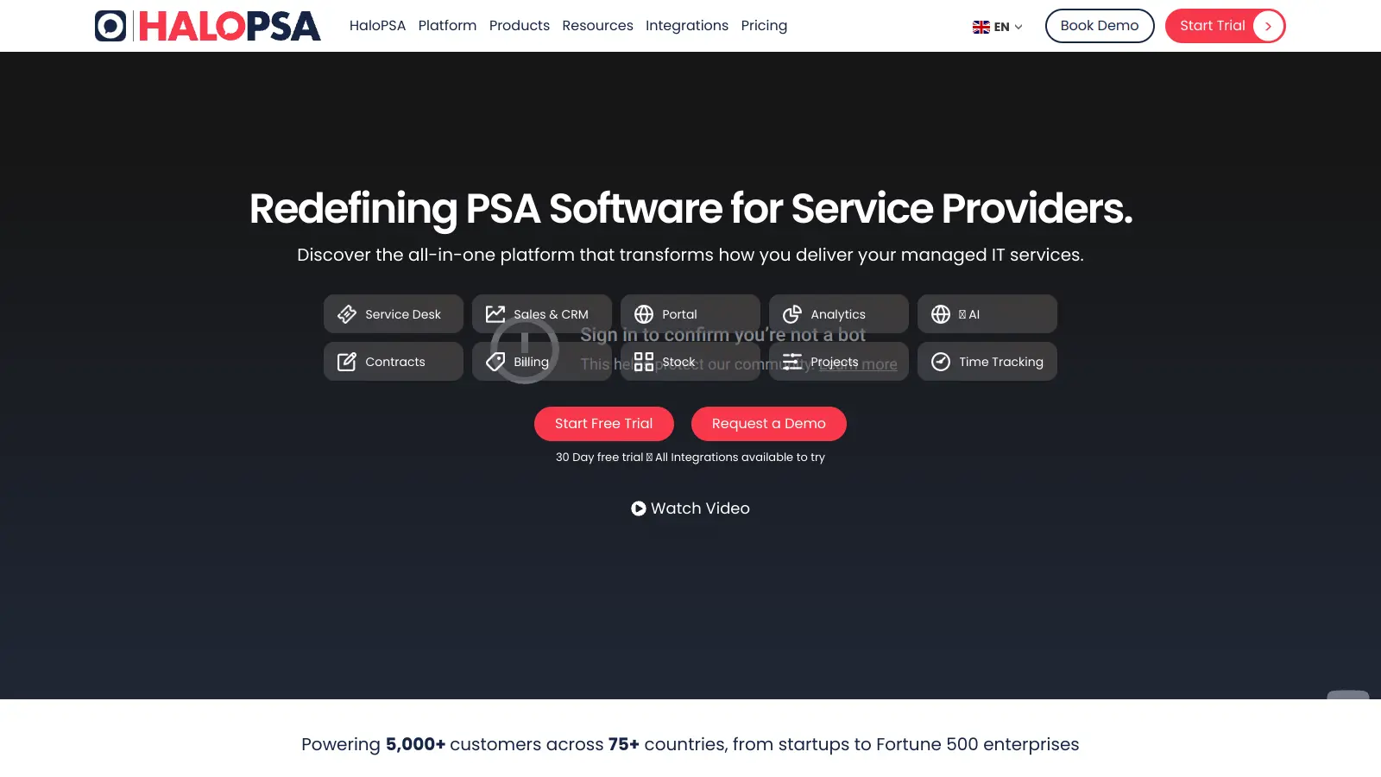Open the Projects sliders icon

792,361
